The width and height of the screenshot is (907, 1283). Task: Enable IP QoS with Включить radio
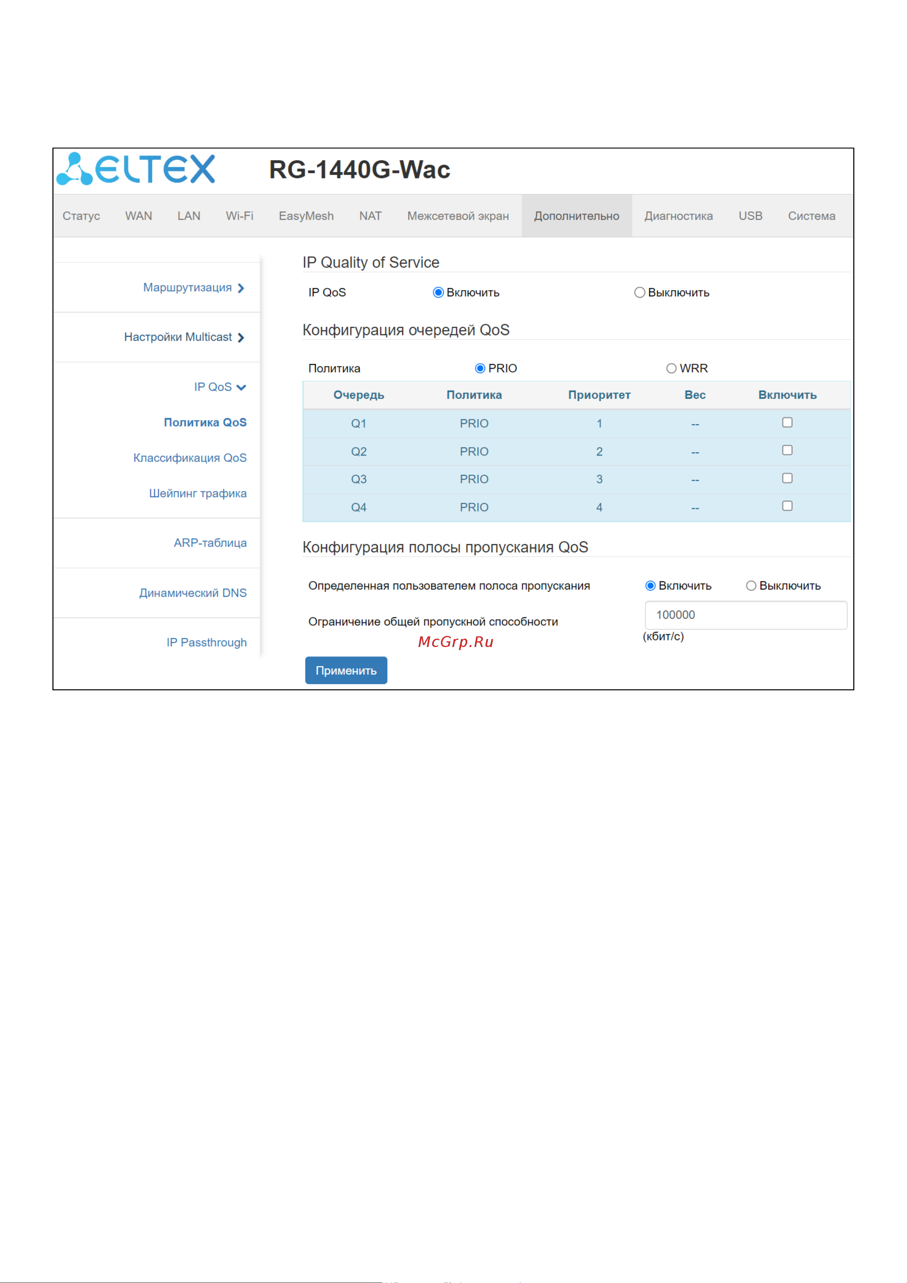(438, 293)
